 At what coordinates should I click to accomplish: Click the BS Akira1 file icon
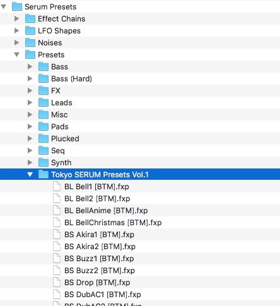(x=57, y=235)
